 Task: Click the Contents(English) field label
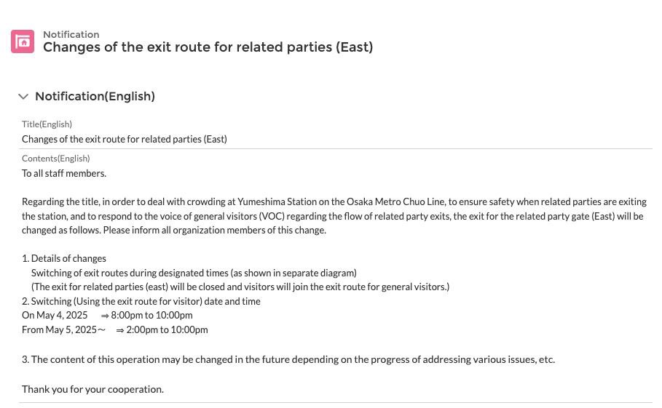[x=55, y=159]
